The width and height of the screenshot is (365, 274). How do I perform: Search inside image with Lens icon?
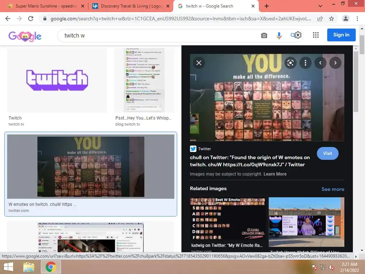290,63
